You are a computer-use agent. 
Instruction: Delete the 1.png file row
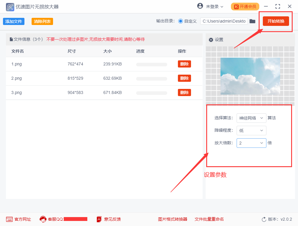tap(184, 64)
